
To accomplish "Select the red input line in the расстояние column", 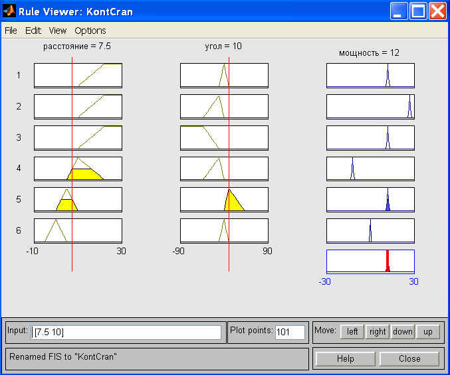I will tap(72, 164).
